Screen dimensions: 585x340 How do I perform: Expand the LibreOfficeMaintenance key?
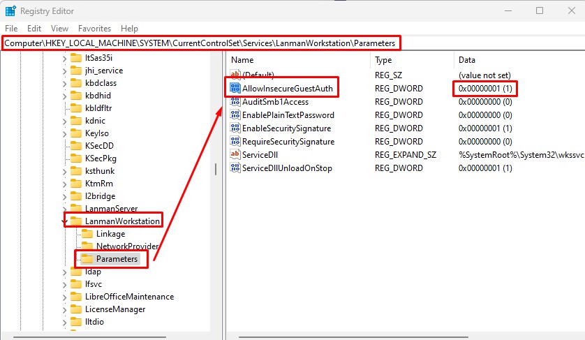[64, 297]
